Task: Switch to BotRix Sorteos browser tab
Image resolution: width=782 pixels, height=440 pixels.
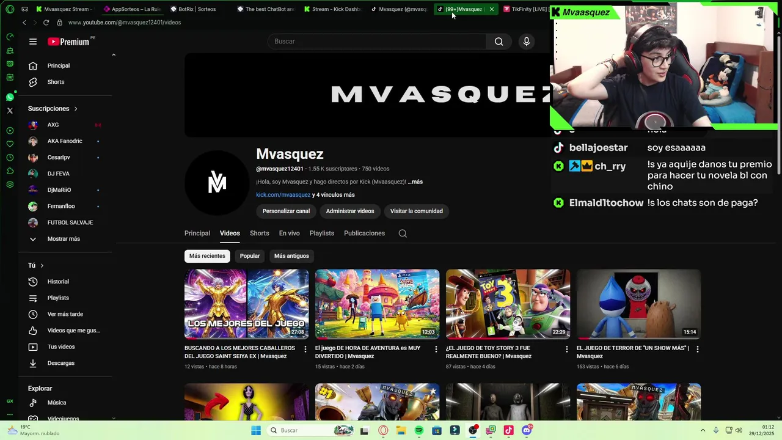Action: [x=198, y=9]
